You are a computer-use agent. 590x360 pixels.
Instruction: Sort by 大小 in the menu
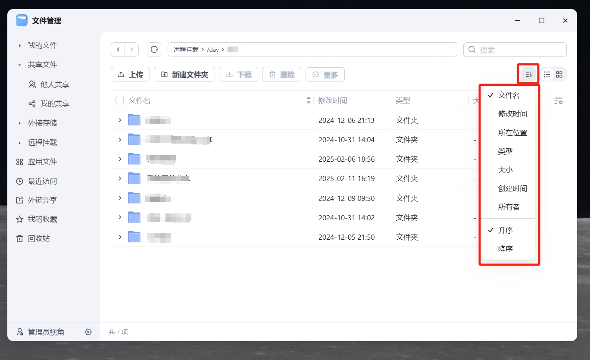pyautogui.click(x=509, y=170)
